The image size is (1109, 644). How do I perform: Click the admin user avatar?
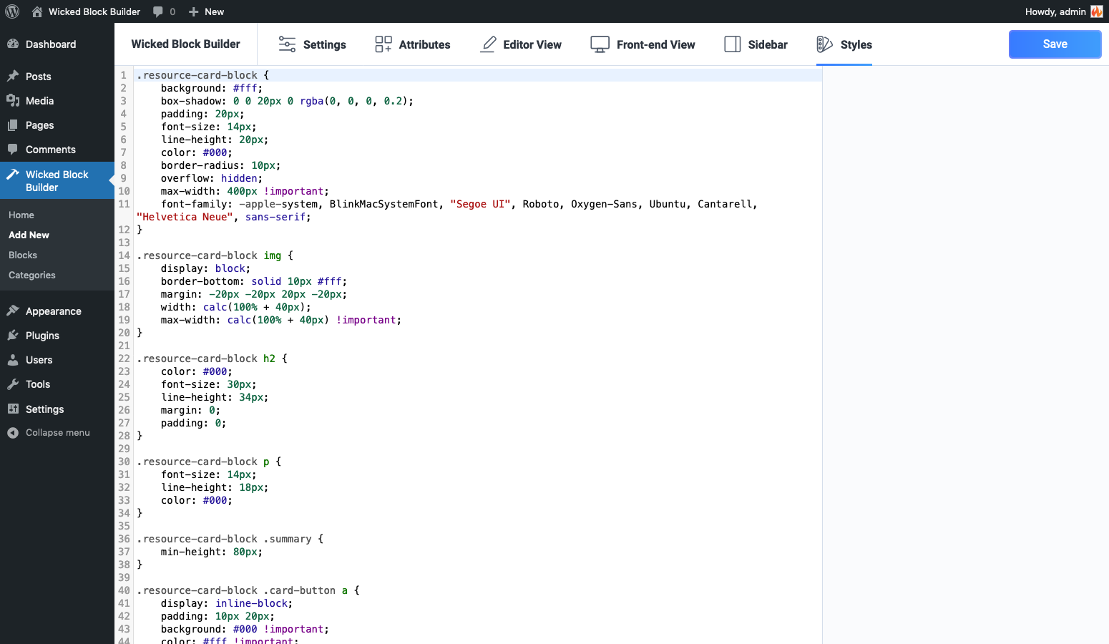(1096, 11)
